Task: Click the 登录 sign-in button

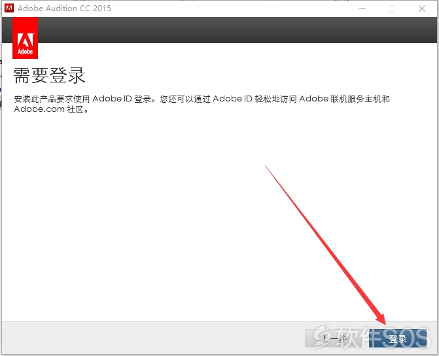Action: tap(398, 338)
